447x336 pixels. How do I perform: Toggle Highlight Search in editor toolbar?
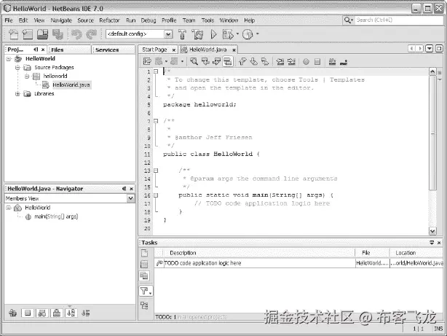coord(227,61)
